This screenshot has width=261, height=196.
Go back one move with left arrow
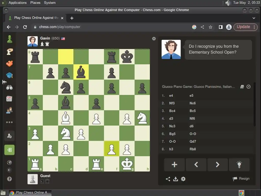point(196,165)
